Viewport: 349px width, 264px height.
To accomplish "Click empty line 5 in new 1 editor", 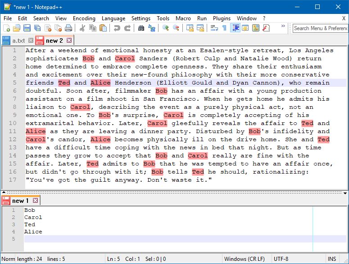I will 185,239.
